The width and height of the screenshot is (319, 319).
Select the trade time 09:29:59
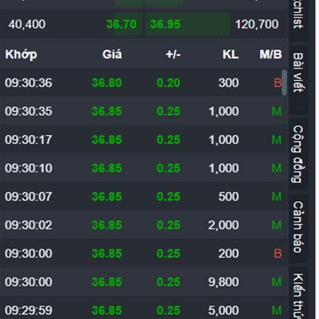[29, 310]
